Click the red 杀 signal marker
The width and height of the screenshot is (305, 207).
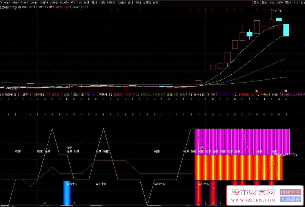[257, 90]
